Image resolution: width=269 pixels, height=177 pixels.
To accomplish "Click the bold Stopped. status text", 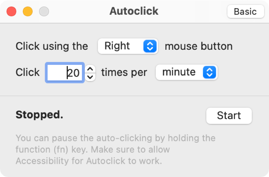I will [39, 115].
